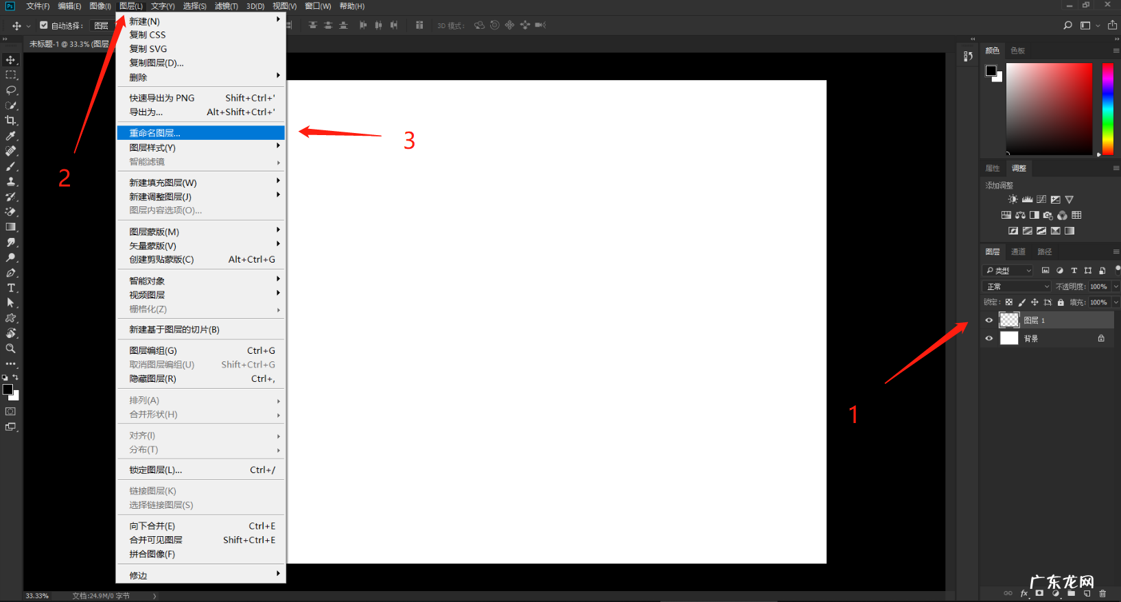Click 复制图层(D)... menu entry

click(x=157, y=63)
